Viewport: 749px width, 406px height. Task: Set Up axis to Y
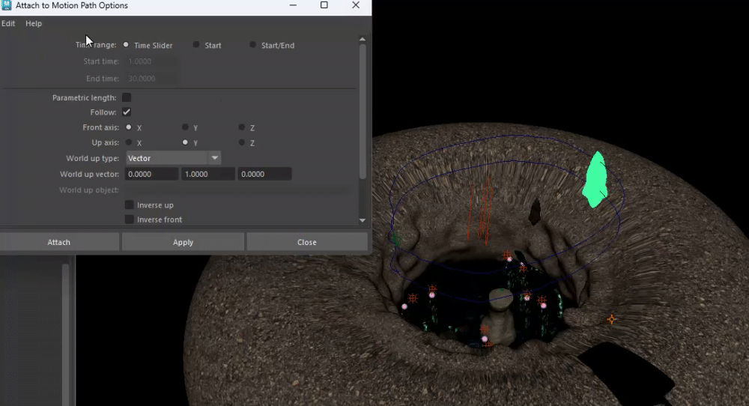(x=185, y=142)
